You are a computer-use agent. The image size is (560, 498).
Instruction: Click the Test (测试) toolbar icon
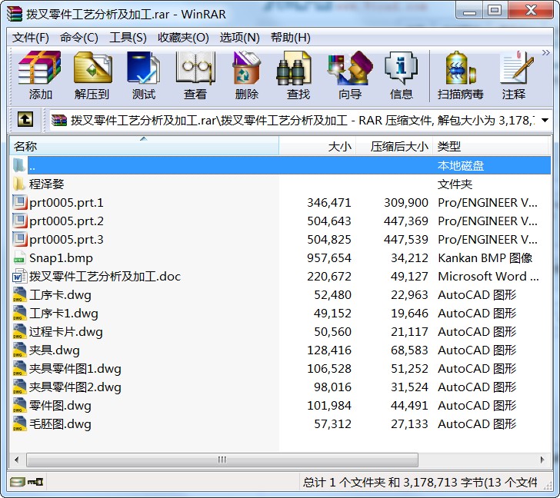coord(143,68)
